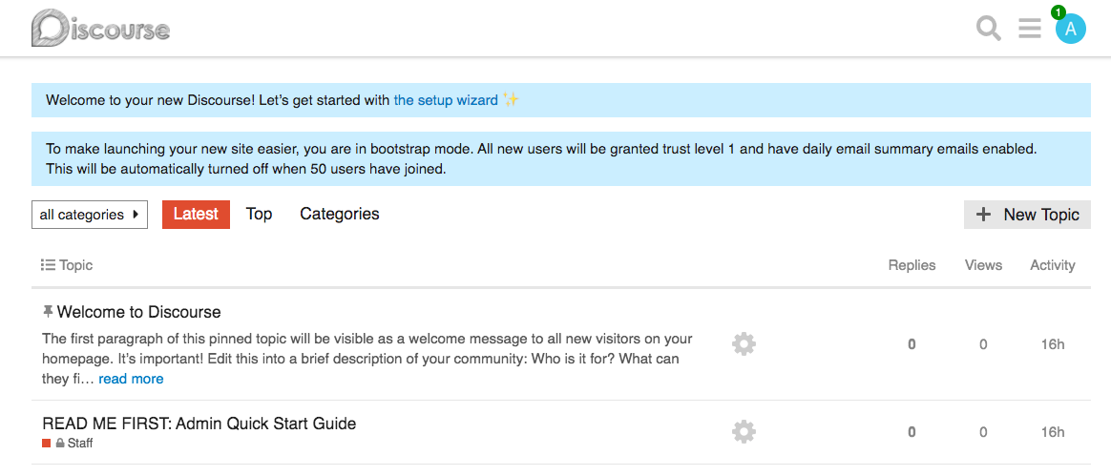Open the setup wizard link

(x=446, y=100)
